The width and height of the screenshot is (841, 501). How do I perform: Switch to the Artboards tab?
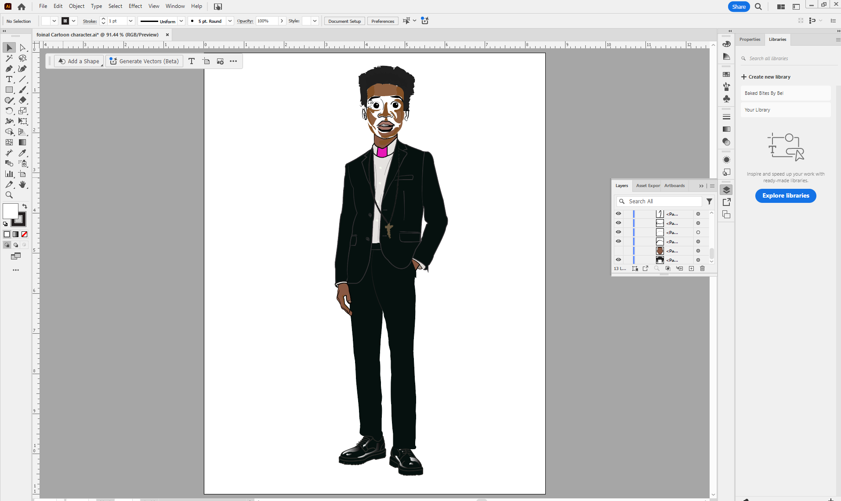coord(674,185)
